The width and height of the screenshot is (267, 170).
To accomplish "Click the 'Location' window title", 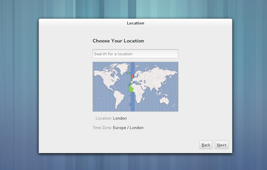I will [x=135, y=23].
